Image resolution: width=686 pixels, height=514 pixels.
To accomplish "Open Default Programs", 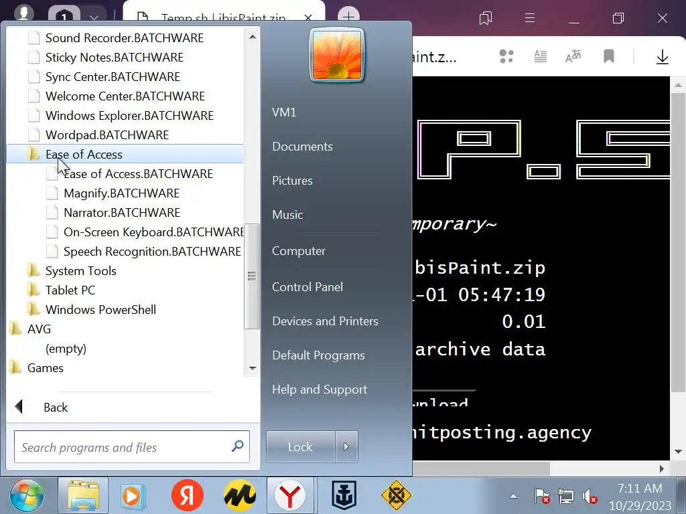I will (318, 355).
